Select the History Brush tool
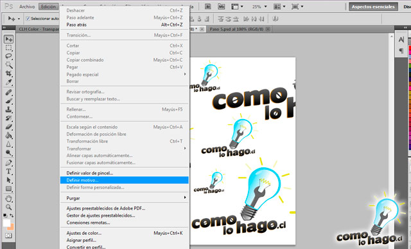411x249 pixels. [x=8, y=118]
